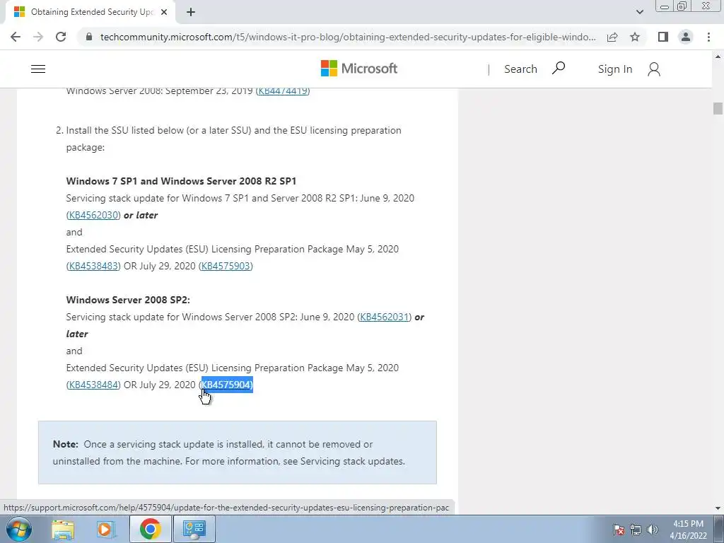Go back to the previous page
Viewport: 724px width, 543px height.
tap(16, 37)
